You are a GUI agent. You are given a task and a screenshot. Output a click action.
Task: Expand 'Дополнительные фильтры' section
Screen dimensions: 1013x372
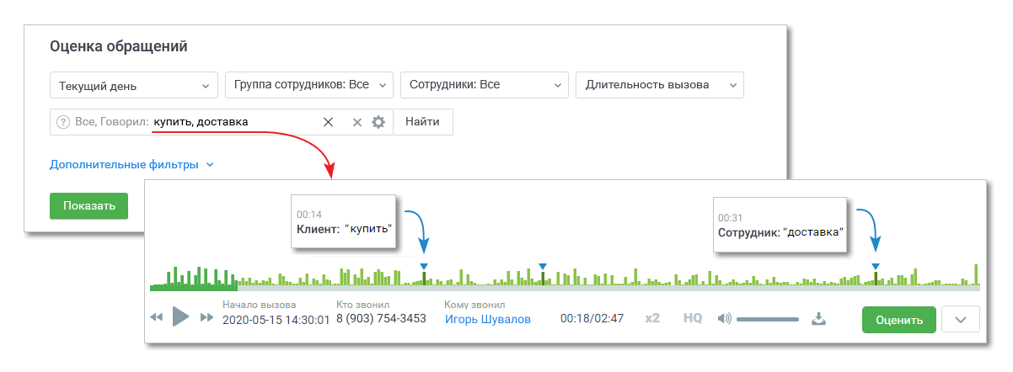[131, 165]
